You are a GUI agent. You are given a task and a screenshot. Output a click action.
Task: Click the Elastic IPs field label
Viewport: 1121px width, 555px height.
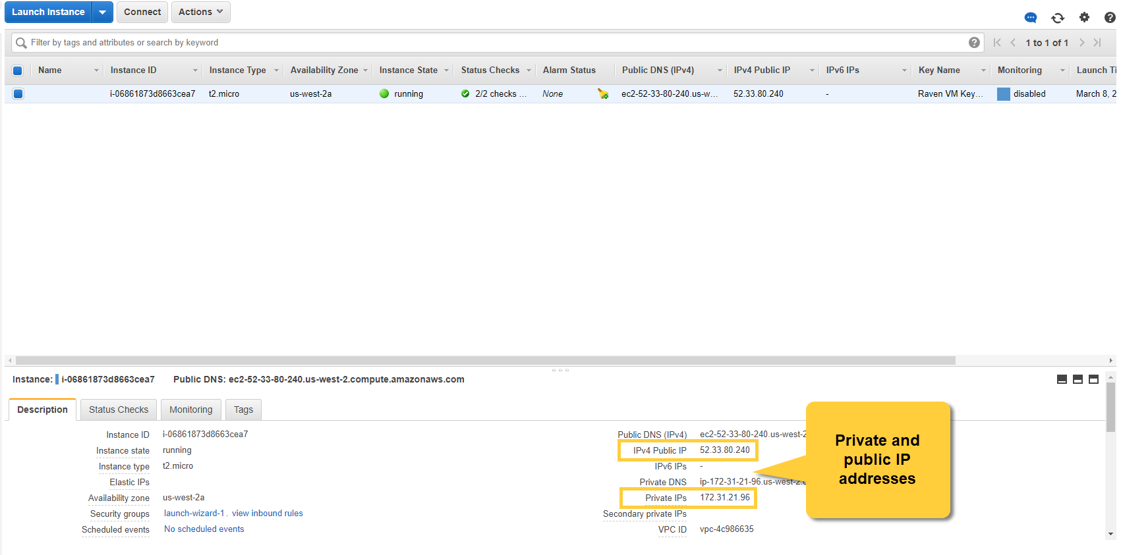(x=130, y=482)
